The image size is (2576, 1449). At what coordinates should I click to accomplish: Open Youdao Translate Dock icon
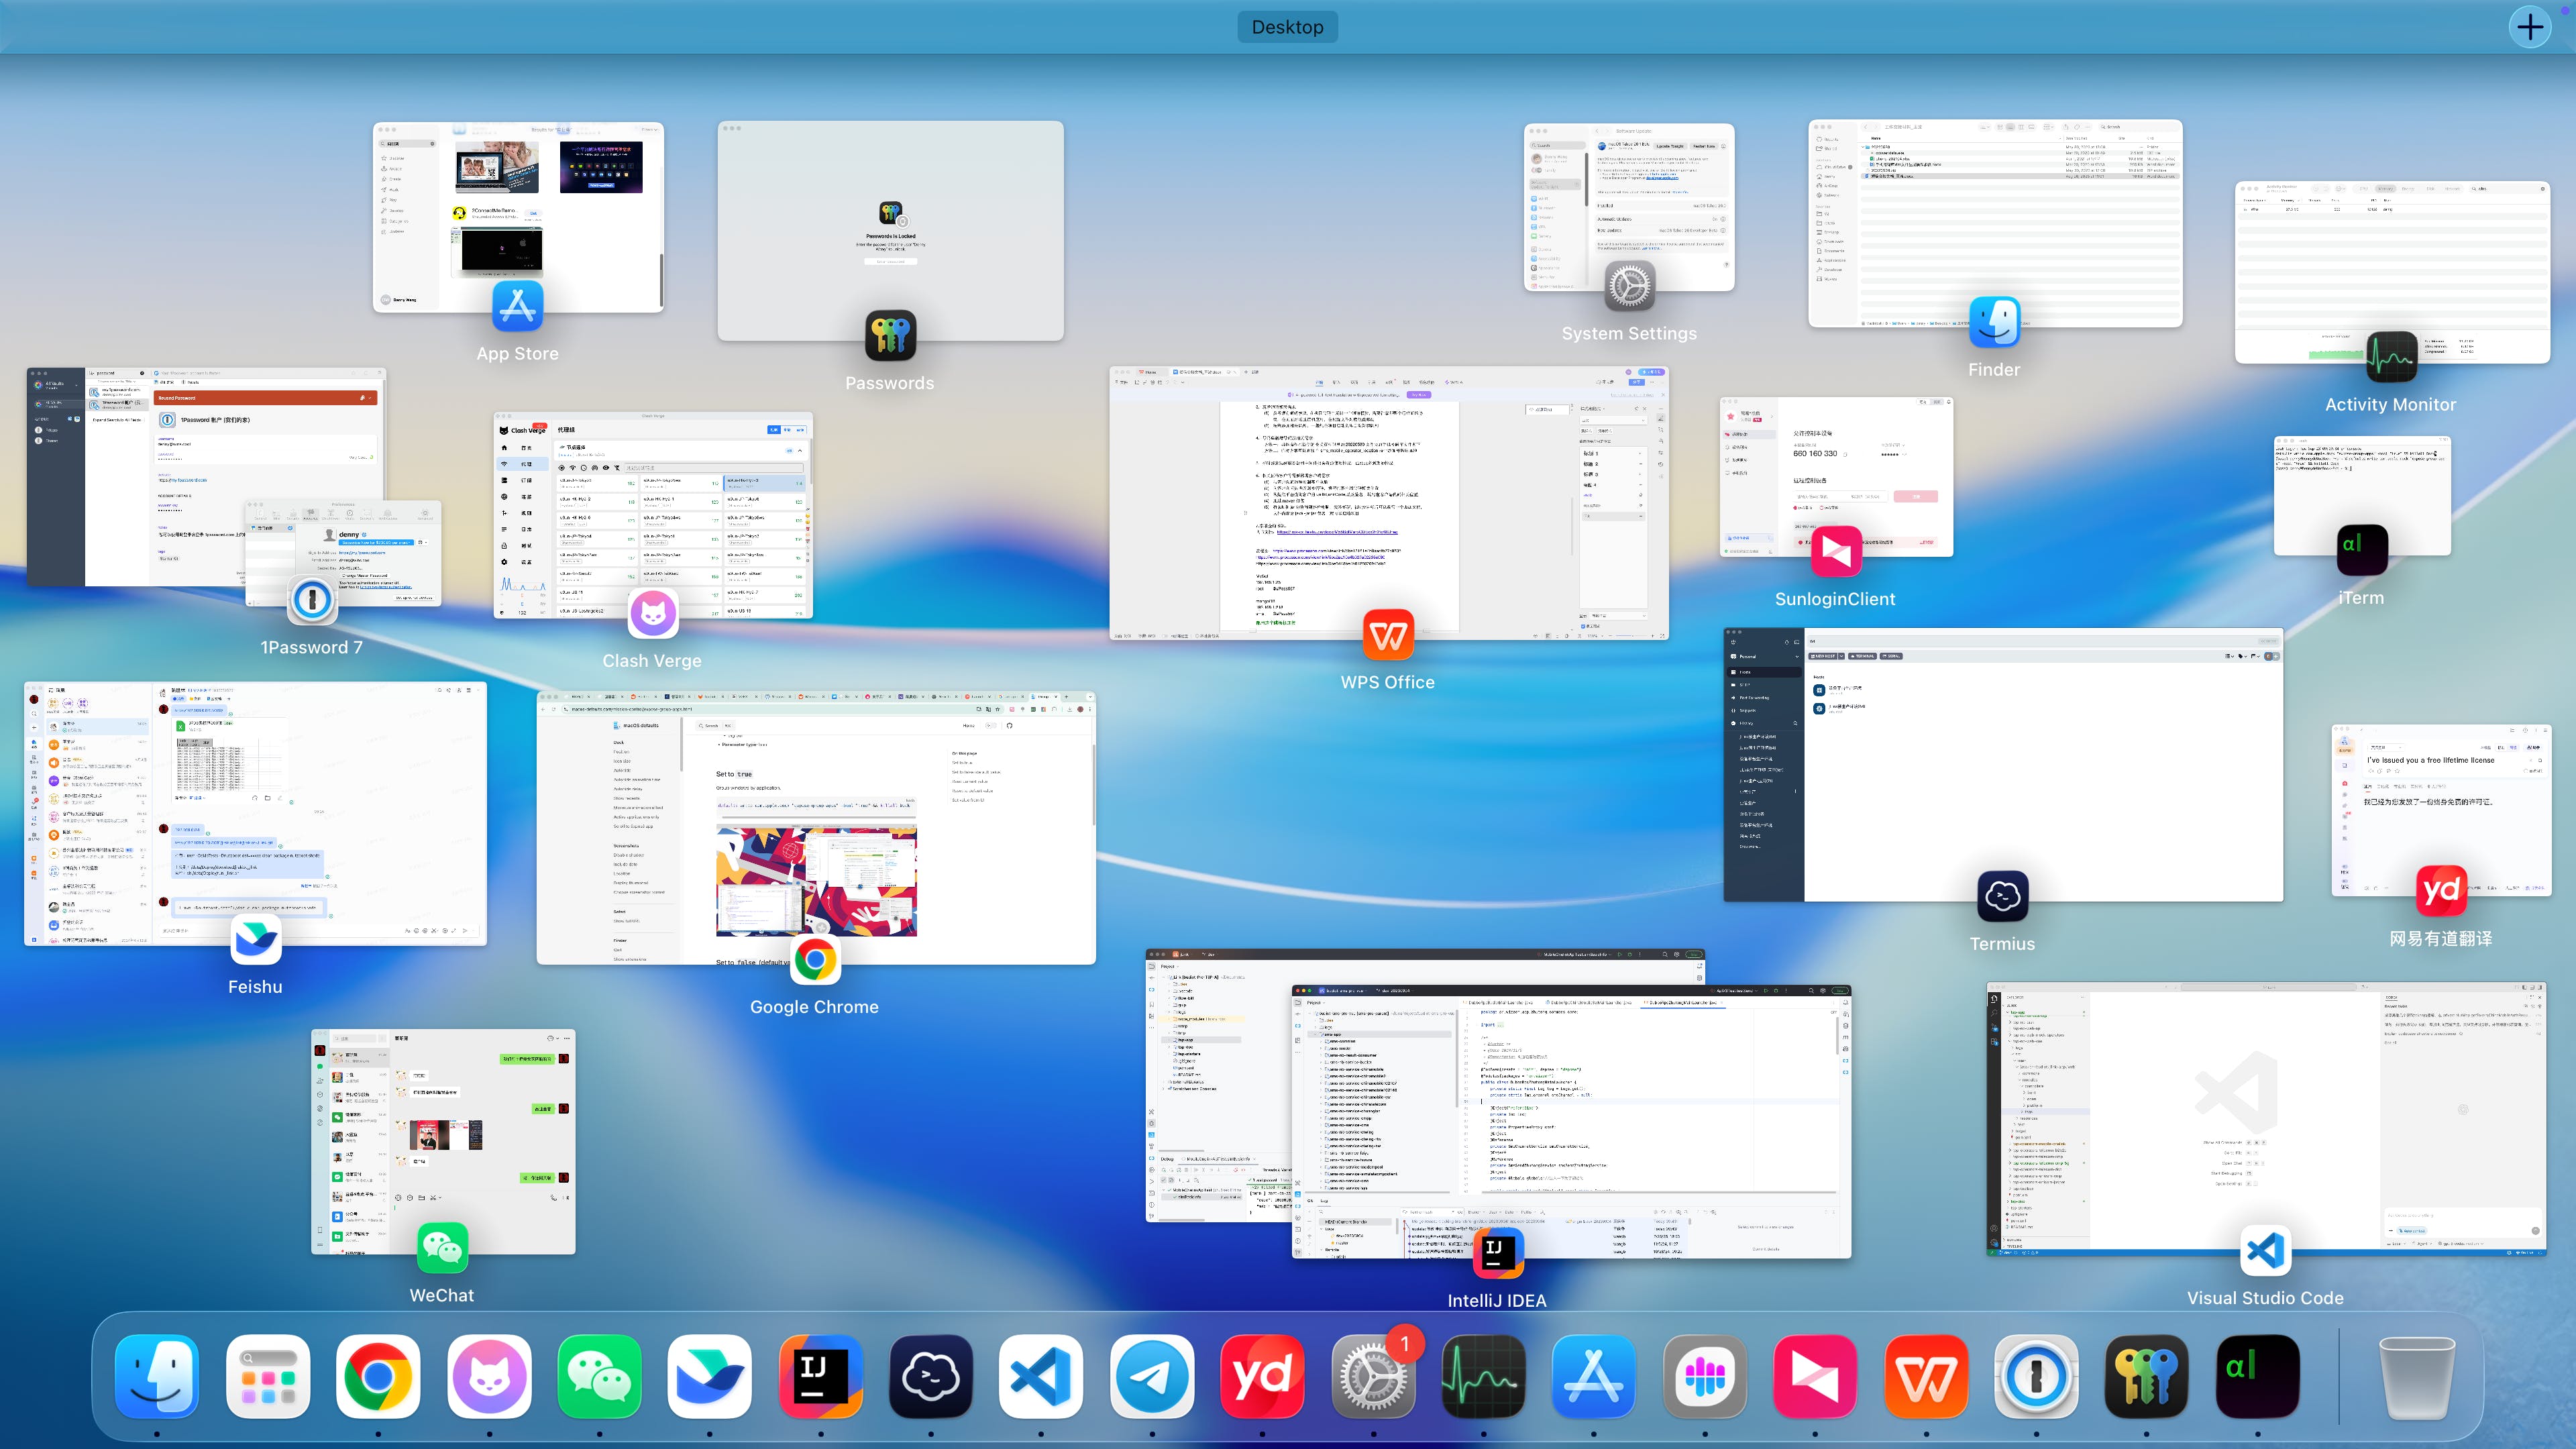[1262, 1377]
